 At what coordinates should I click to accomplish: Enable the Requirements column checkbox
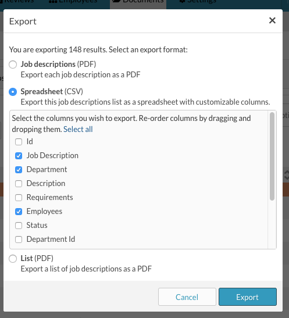point(19,198)
